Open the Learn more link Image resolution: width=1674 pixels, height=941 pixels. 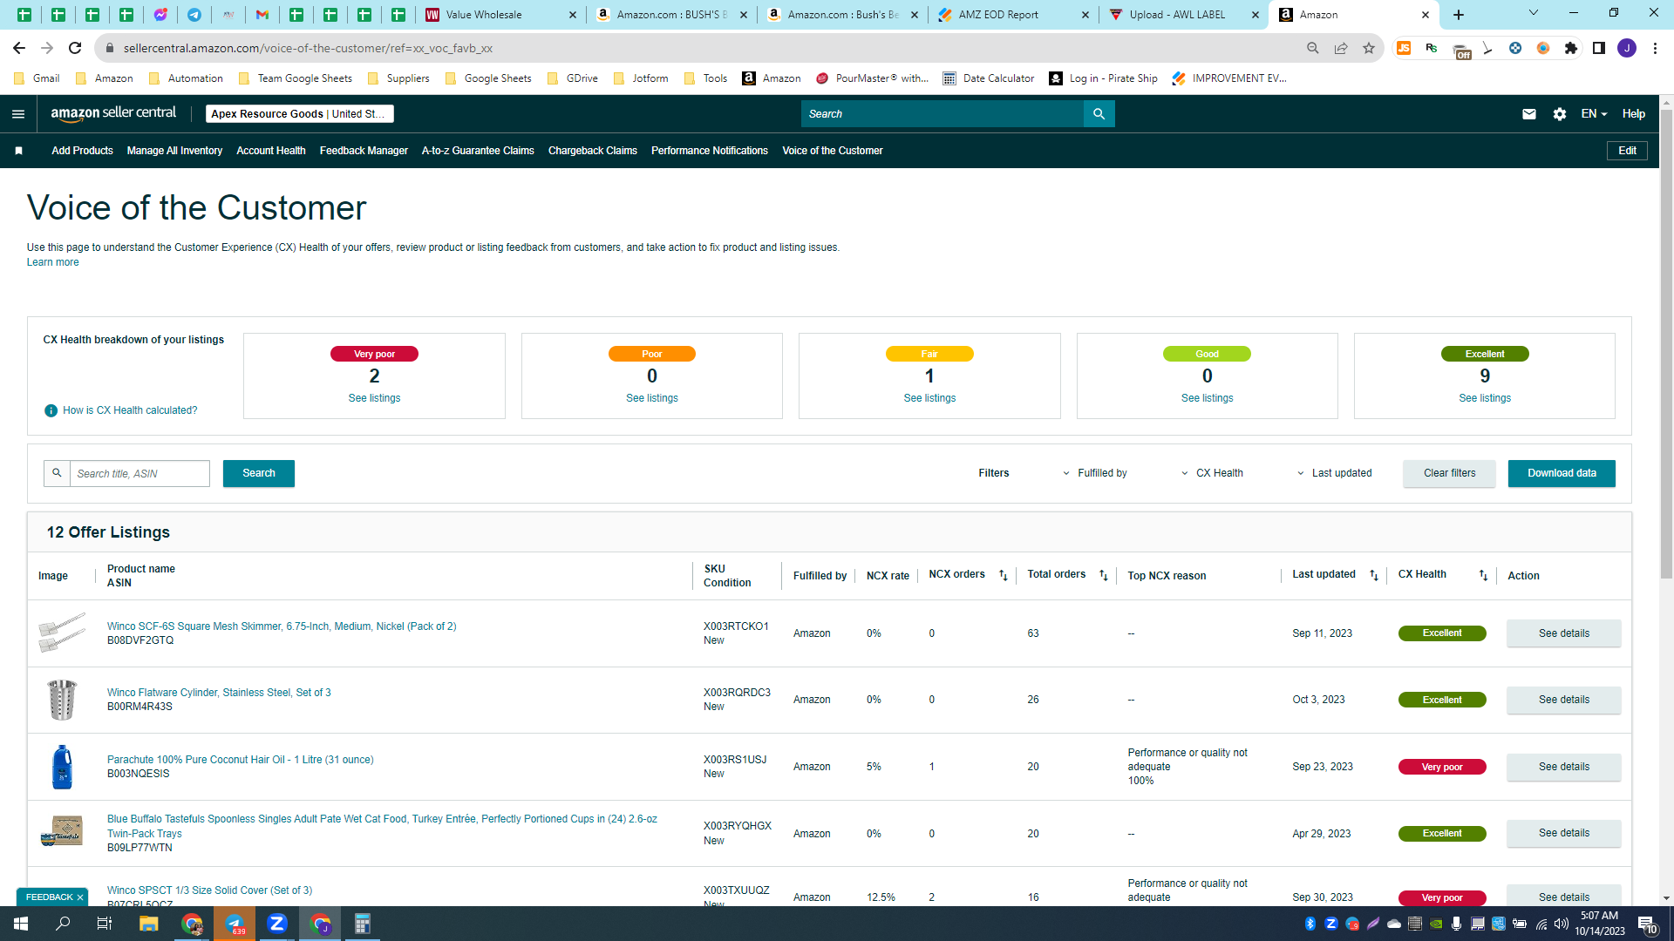click(x=52, y=262)
